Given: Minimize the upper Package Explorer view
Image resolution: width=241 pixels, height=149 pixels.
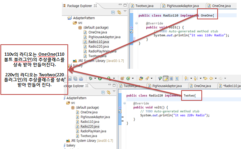Looking at the screenshot, I should 120,5.
